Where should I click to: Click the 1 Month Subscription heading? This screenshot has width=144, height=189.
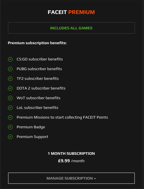click(71, 154)
